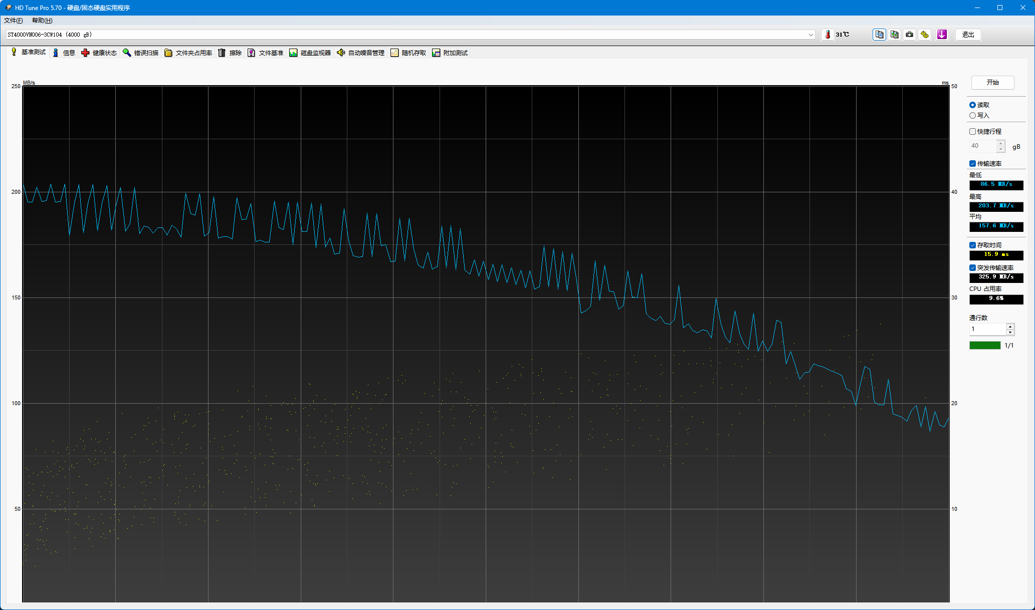Expand the ST4000VN006 drive selection dropdown

810,35
